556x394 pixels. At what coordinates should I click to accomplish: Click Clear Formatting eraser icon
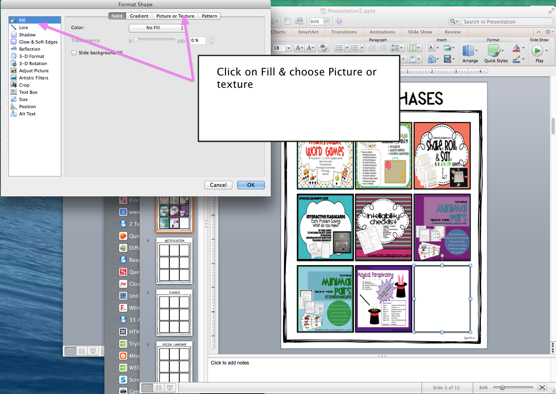point(324,48)
